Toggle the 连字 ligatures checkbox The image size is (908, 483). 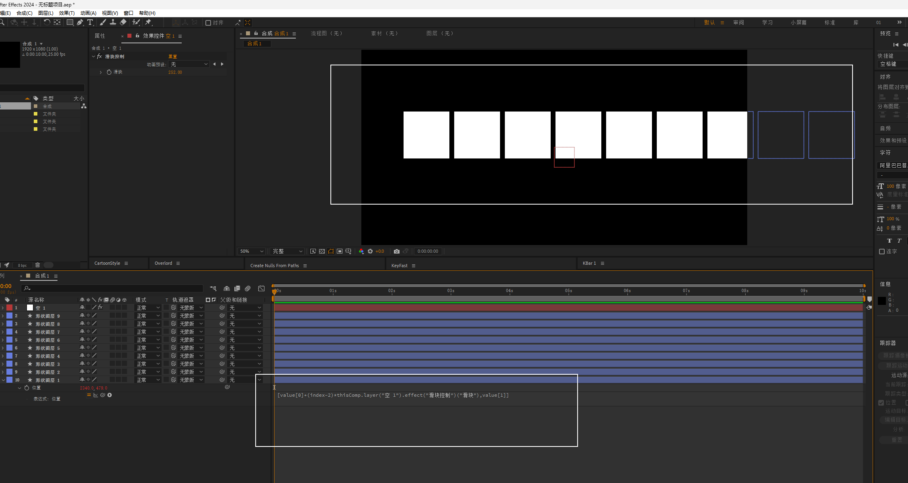pyautogui.click(x=882, y=252)
